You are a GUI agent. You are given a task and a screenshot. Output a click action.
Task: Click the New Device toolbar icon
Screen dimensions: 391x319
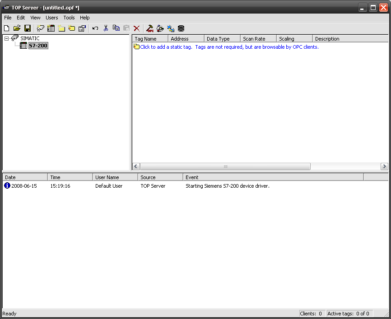(x=51, y=28)
